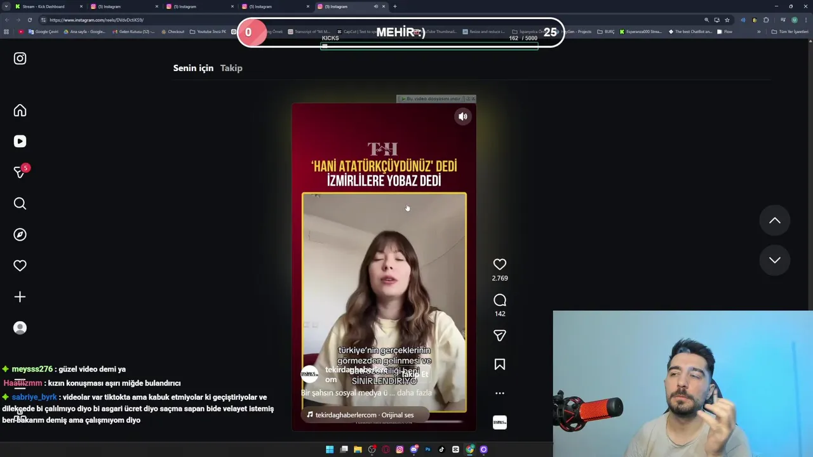Open the BURÇ bookmarks folder
Image resolution: width=813 pixels, height=457 pixels.
(x=605, y=32)
